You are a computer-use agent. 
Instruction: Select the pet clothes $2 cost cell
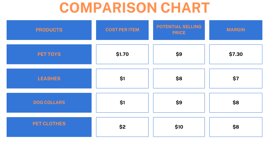(x=122, y=127)
